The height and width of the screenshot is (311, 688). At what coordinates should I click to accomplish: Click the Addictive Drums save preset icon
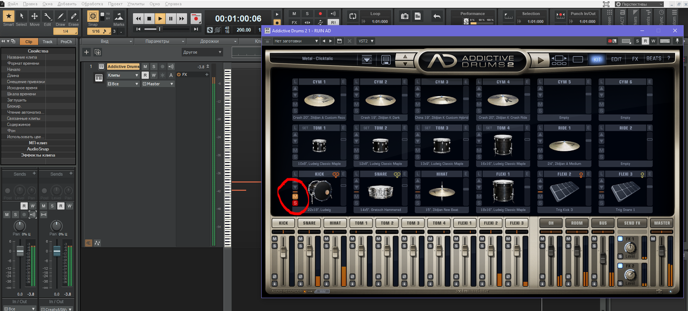(x=386, y=60)
